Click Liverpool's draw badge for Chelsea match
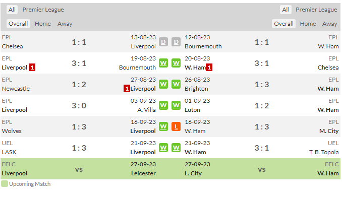This screenshot has width=342, height=199. point(163,42)
